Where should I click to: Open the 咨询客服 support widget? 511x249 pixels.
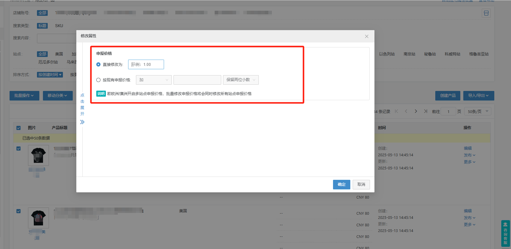tap(505, 233)
